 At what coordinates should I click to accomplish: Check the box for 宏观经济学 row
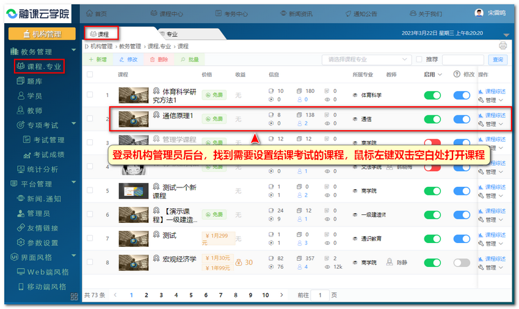[x=90, y=262]
